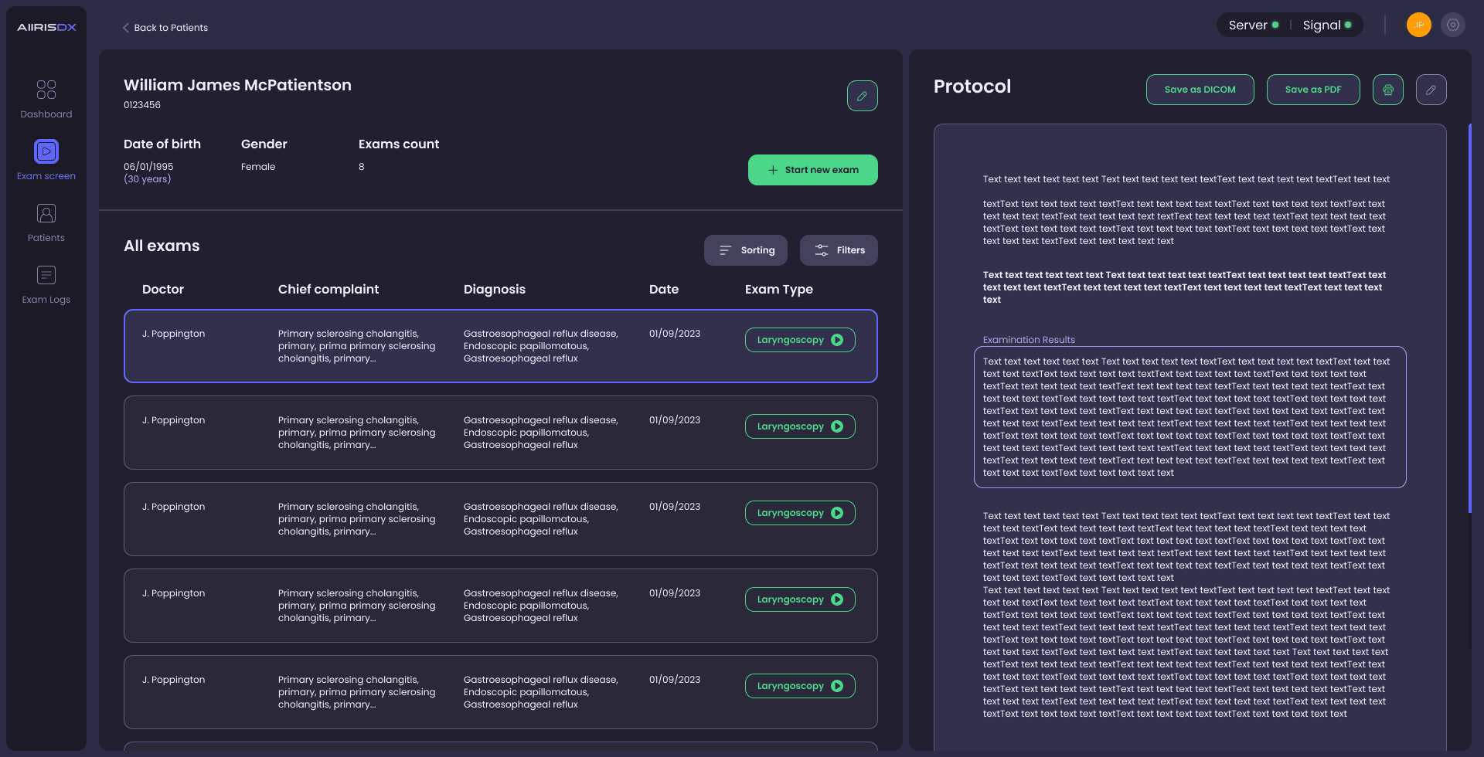
Task: Click the Doctor column header
Action: click(163, 289)
